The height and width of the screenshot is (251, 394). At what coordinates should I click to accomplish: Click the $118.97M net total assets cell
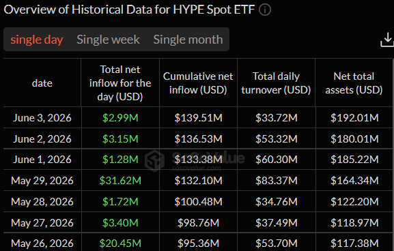[354, 222]
